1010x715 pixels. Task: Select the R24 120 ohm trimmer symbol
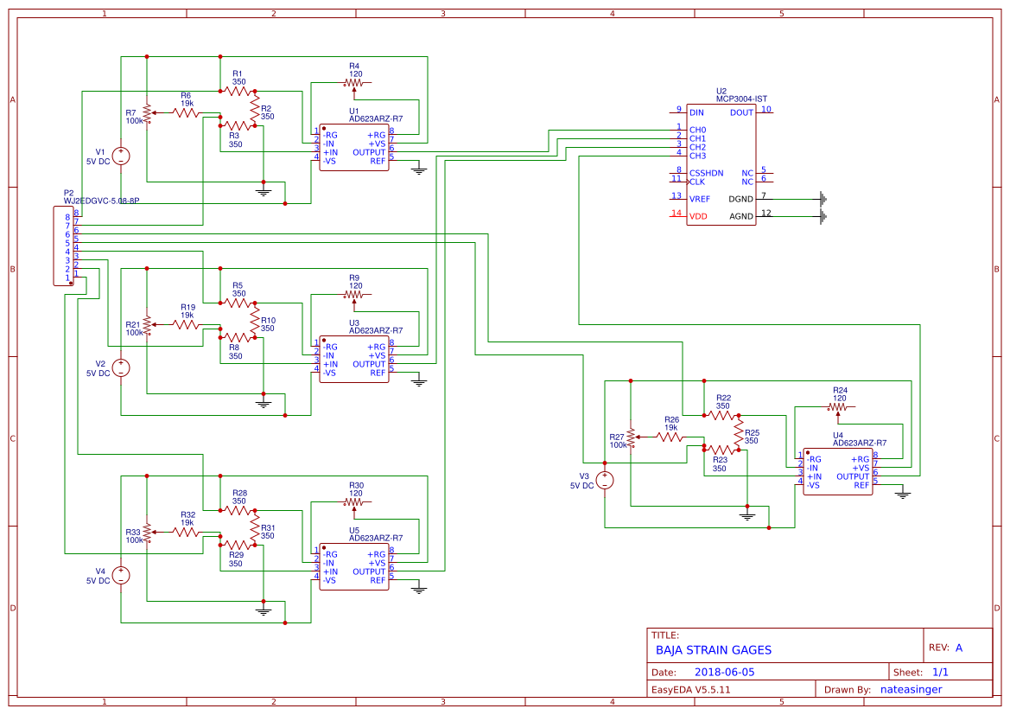pyautogui.click(x=838, y=409)
